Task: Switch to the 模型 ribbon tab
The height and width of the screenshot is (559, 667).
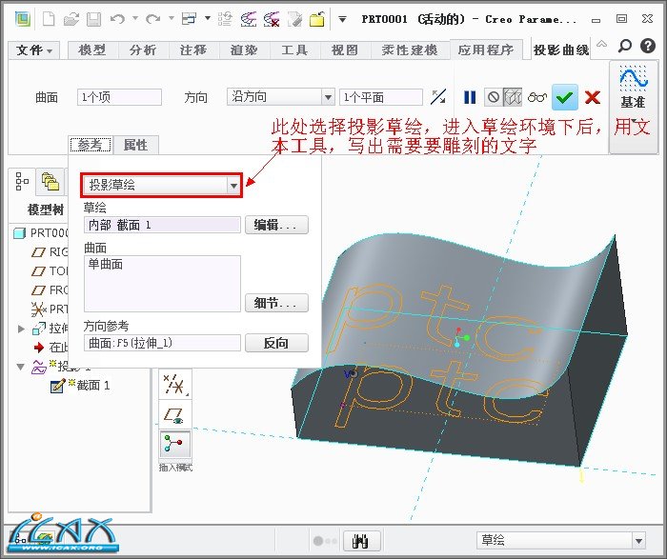Action: [x=92, y=50]
